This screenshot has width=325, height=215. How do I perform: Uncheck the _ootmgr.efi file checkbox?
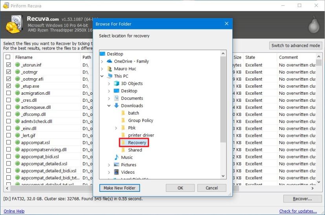(x=9, y=79)
